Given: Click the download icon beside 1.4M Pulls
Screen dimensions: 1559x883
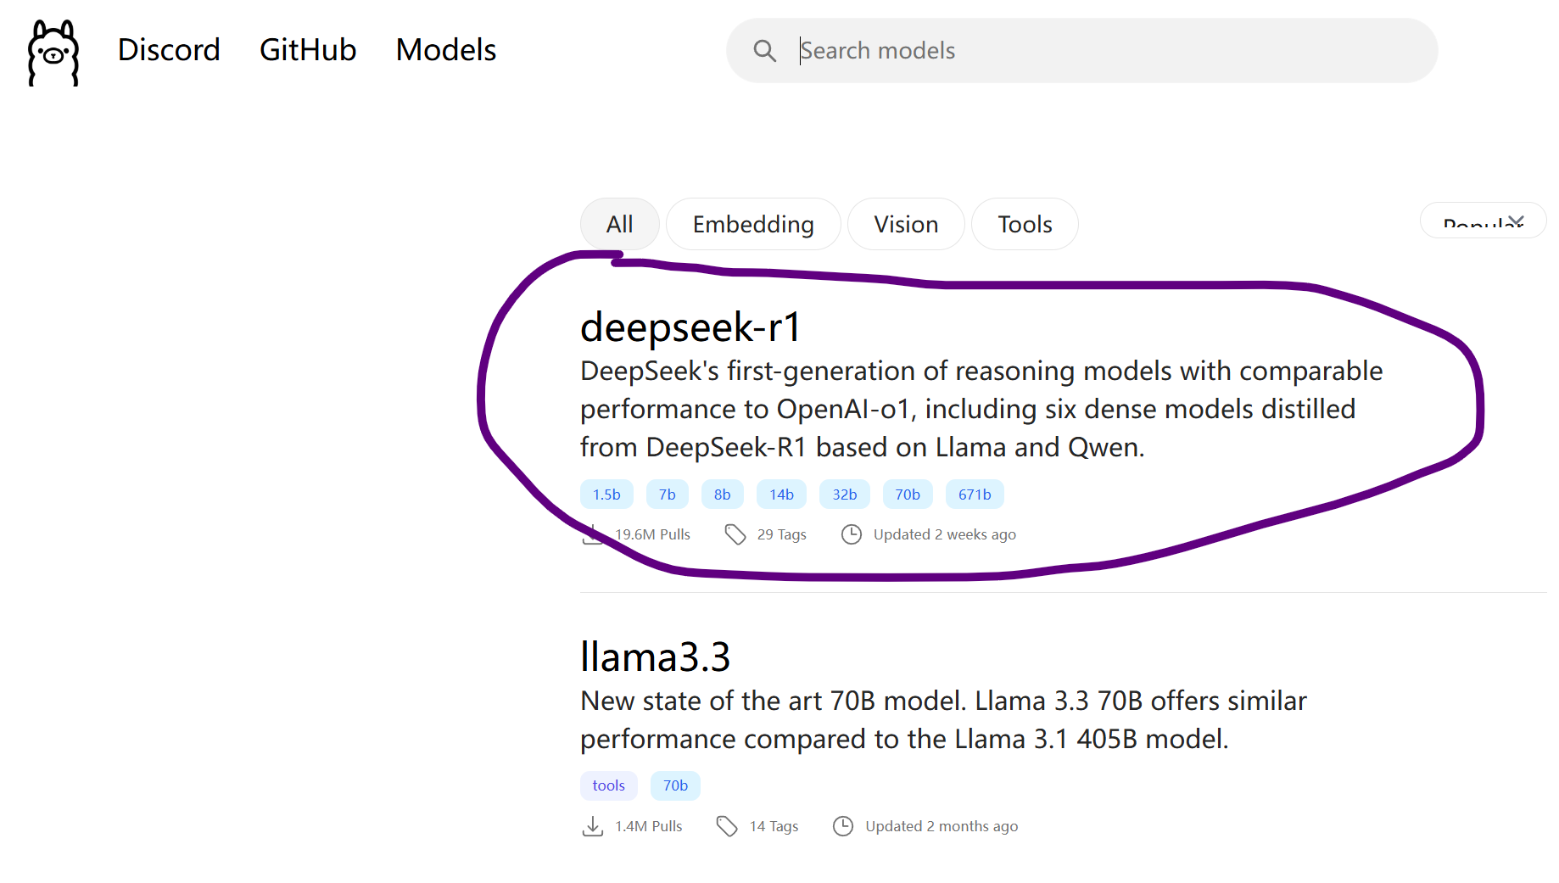Looking at the screenshot, I should (x=593, y=826).
